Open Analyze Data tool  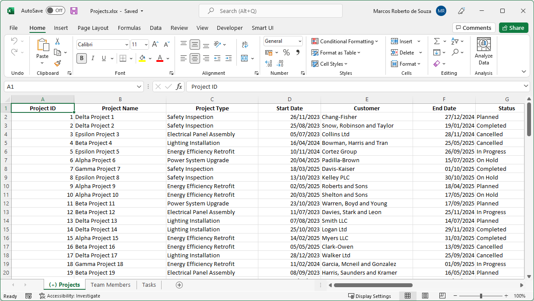(x=483, y=51)
